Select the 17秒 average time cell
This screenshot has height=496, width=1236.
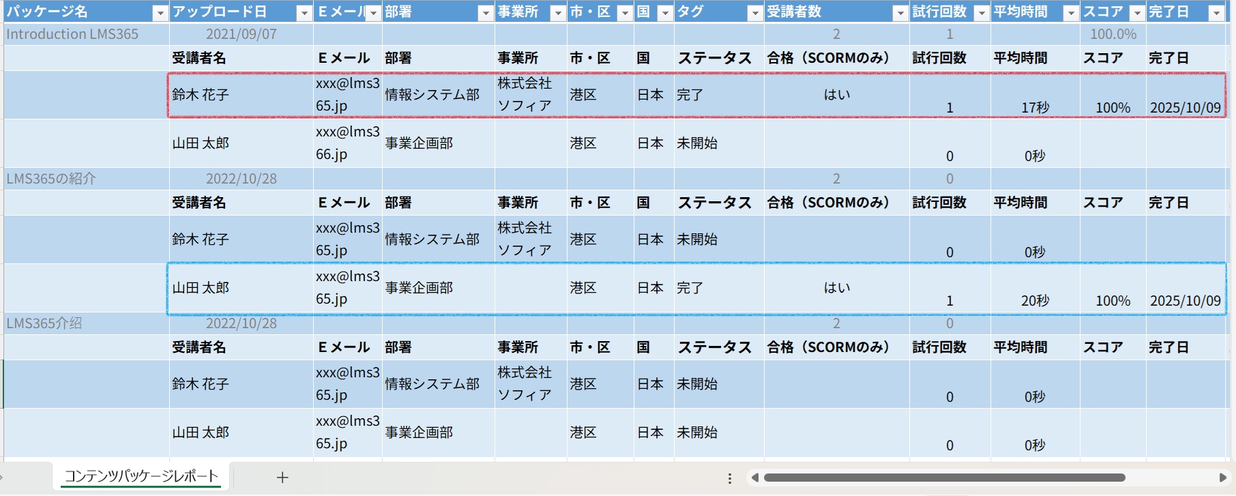1035,95
